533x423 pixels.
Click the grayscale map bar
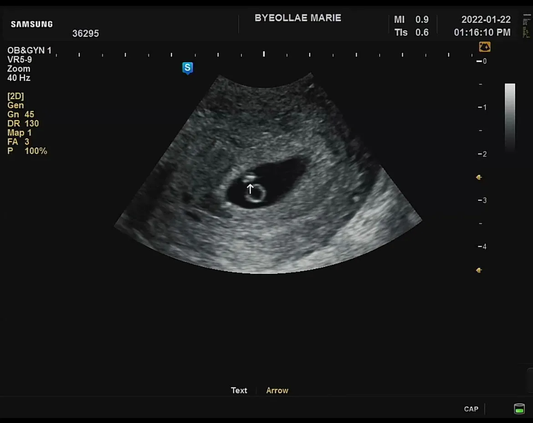(x=510, y=118)
